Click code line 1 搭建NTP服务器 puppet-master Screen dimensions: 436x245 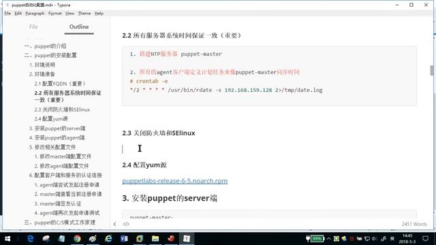[x=176, y=54]
